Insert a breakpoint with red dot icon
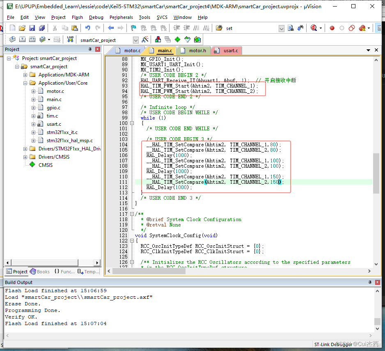385x351 pixels. pos(332,28)
